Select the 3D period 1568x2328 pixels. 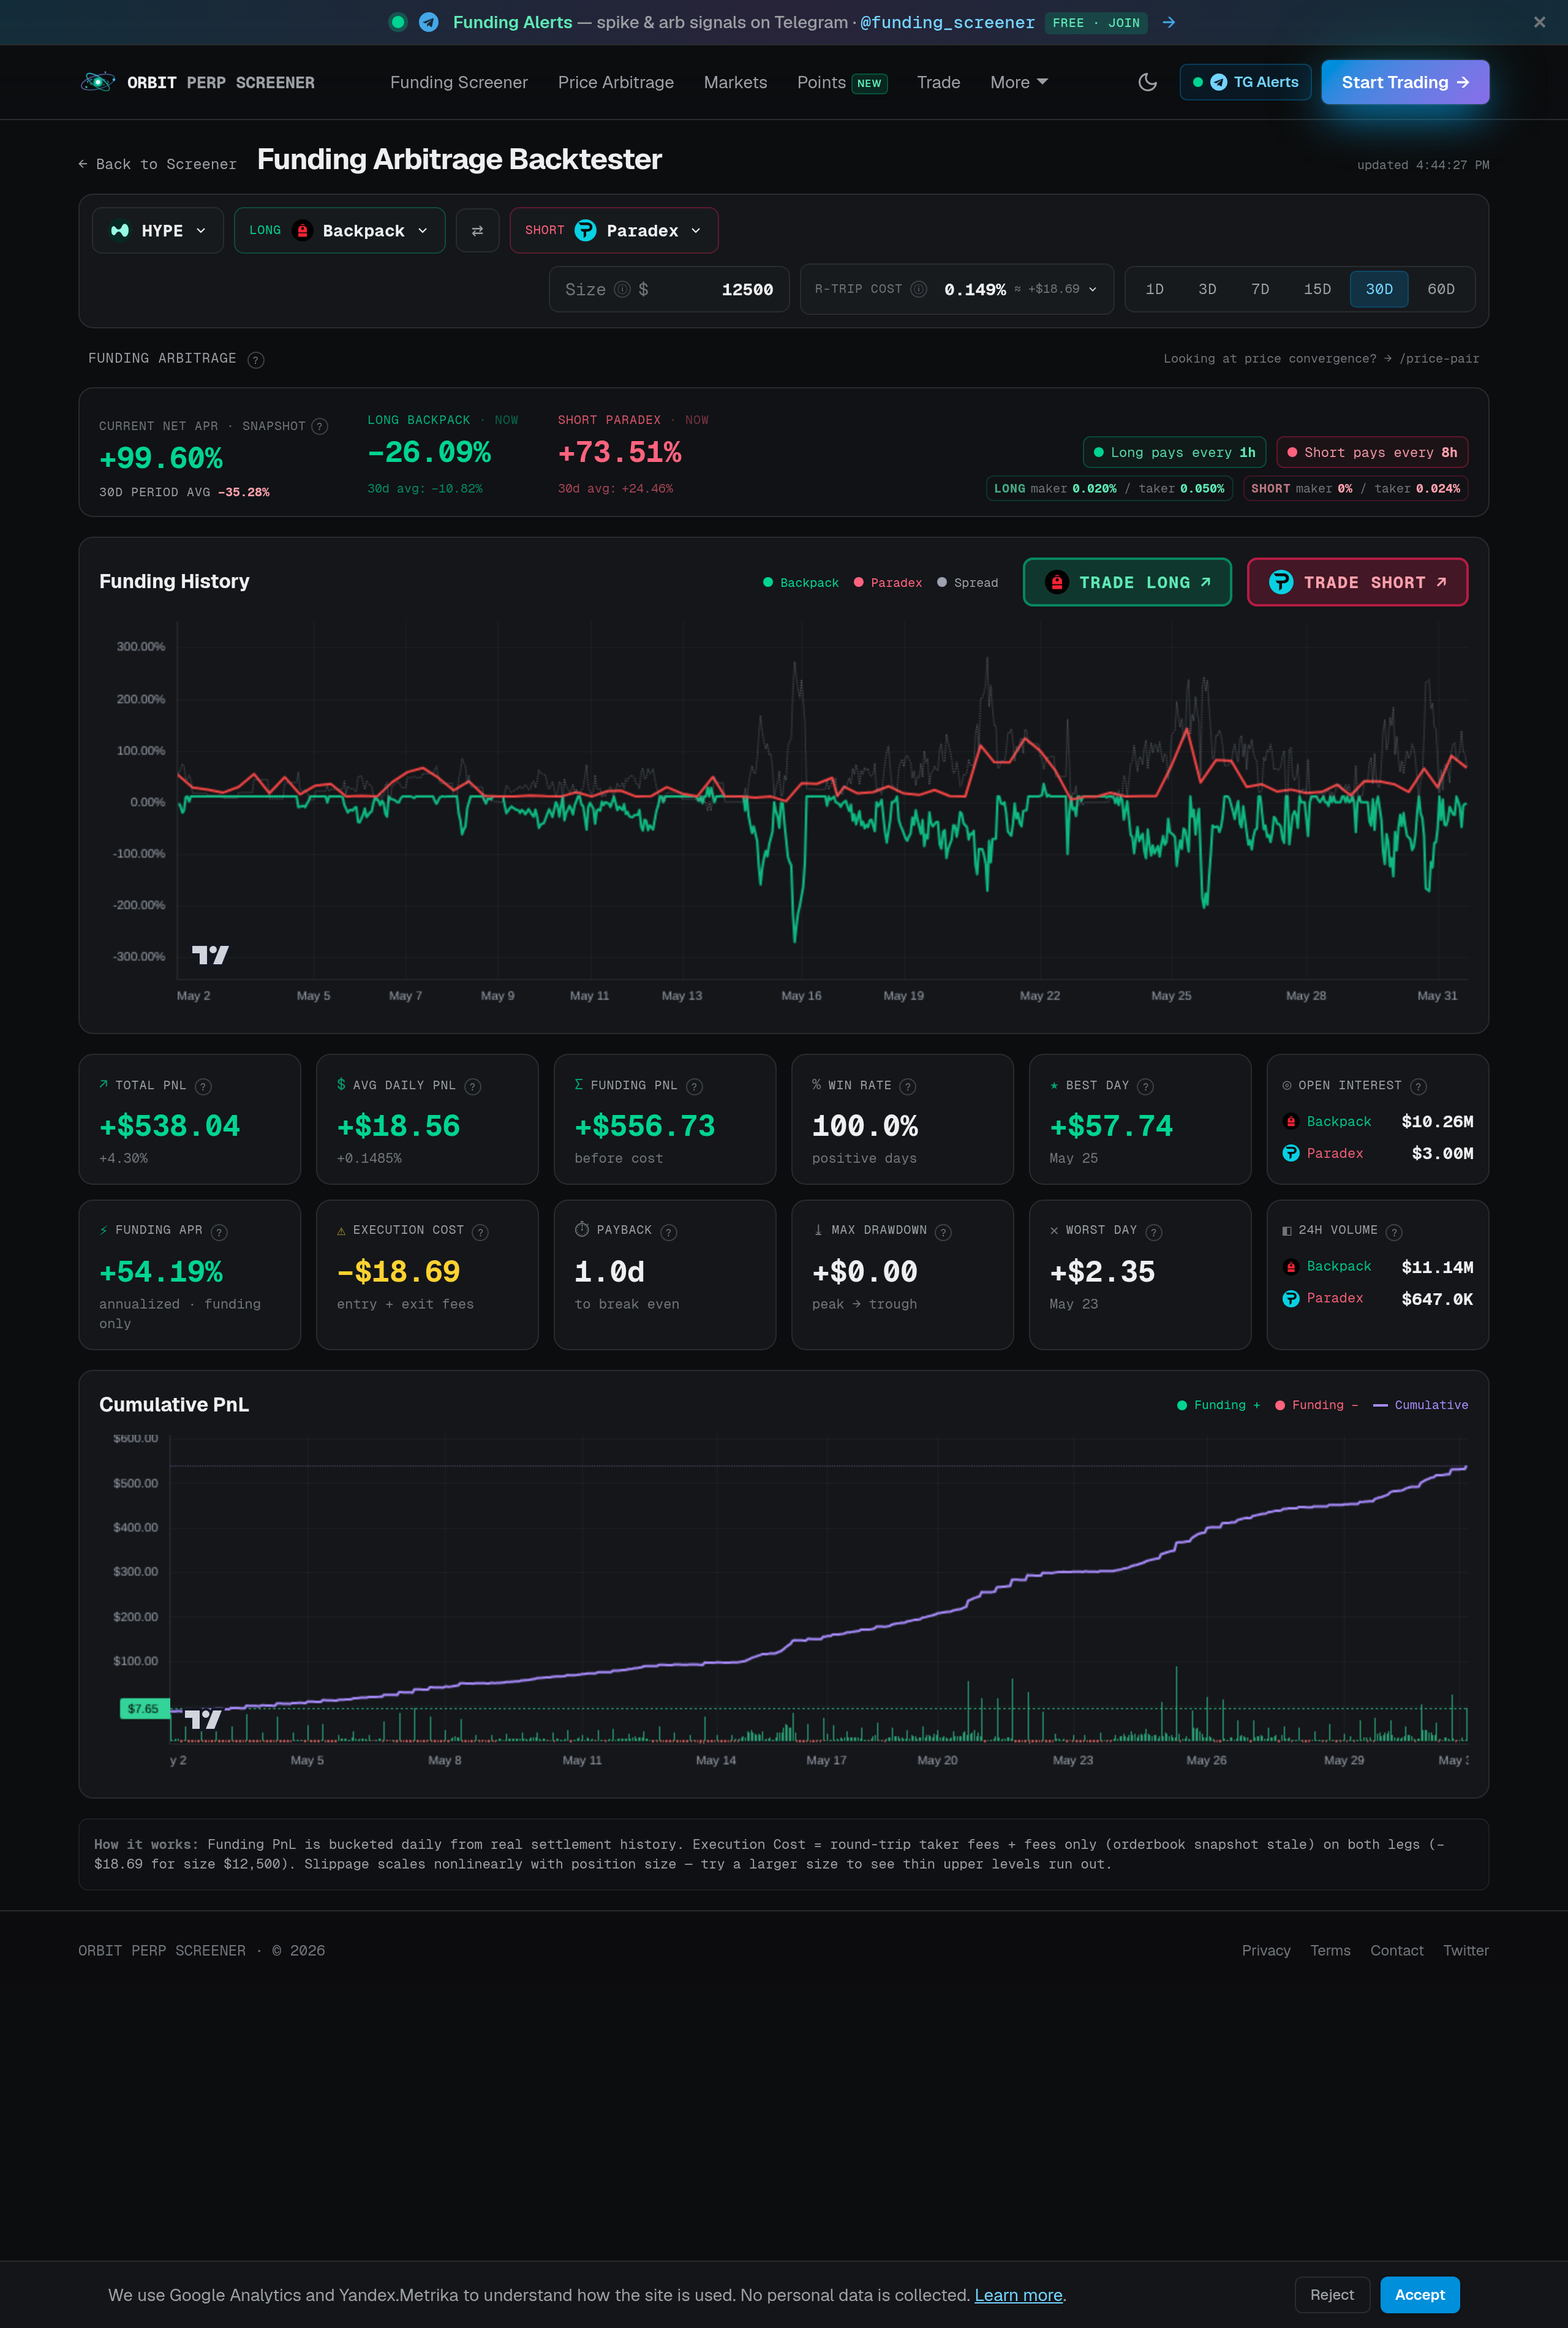point(1207,289)
